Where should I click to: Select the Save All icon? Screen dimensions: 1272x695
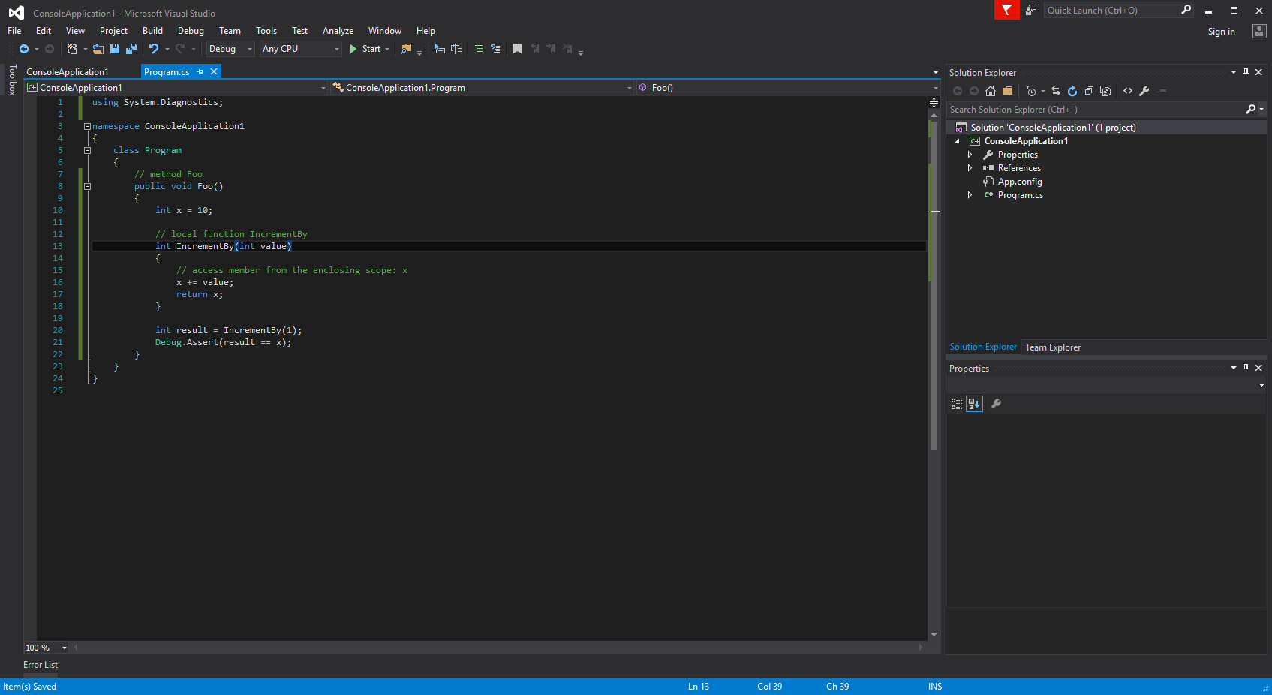coord(131,48)
